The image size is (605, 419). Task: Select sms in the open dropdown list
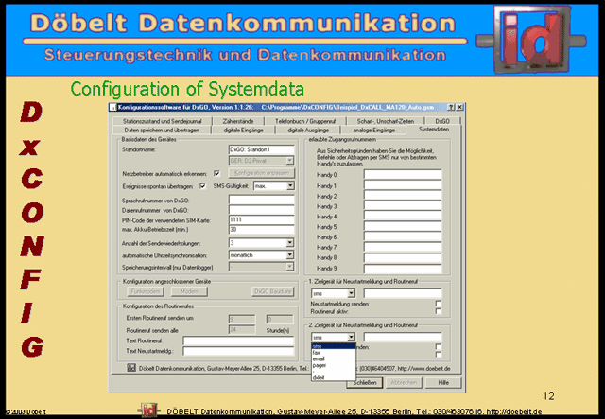(334, 346)
